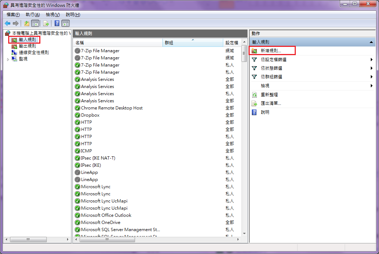Open the 檢視(V) menu
This screenshot has width=379, height=254.
pos(53,14)
